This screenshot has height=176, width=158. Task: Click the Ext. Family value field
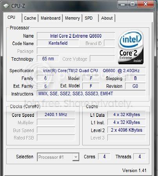45,86
